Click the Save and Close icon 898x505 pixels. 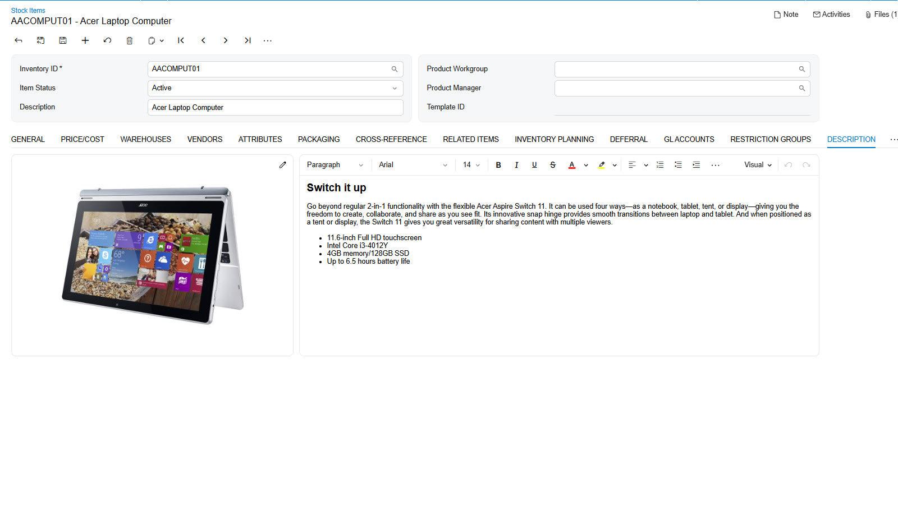point(40,40)
